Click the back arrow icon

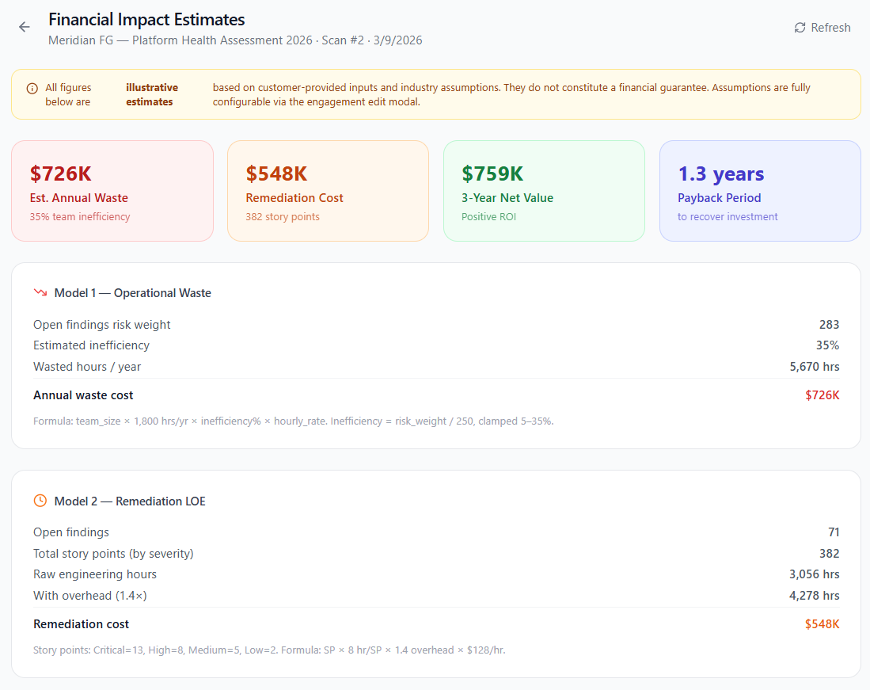pos(25,27)
